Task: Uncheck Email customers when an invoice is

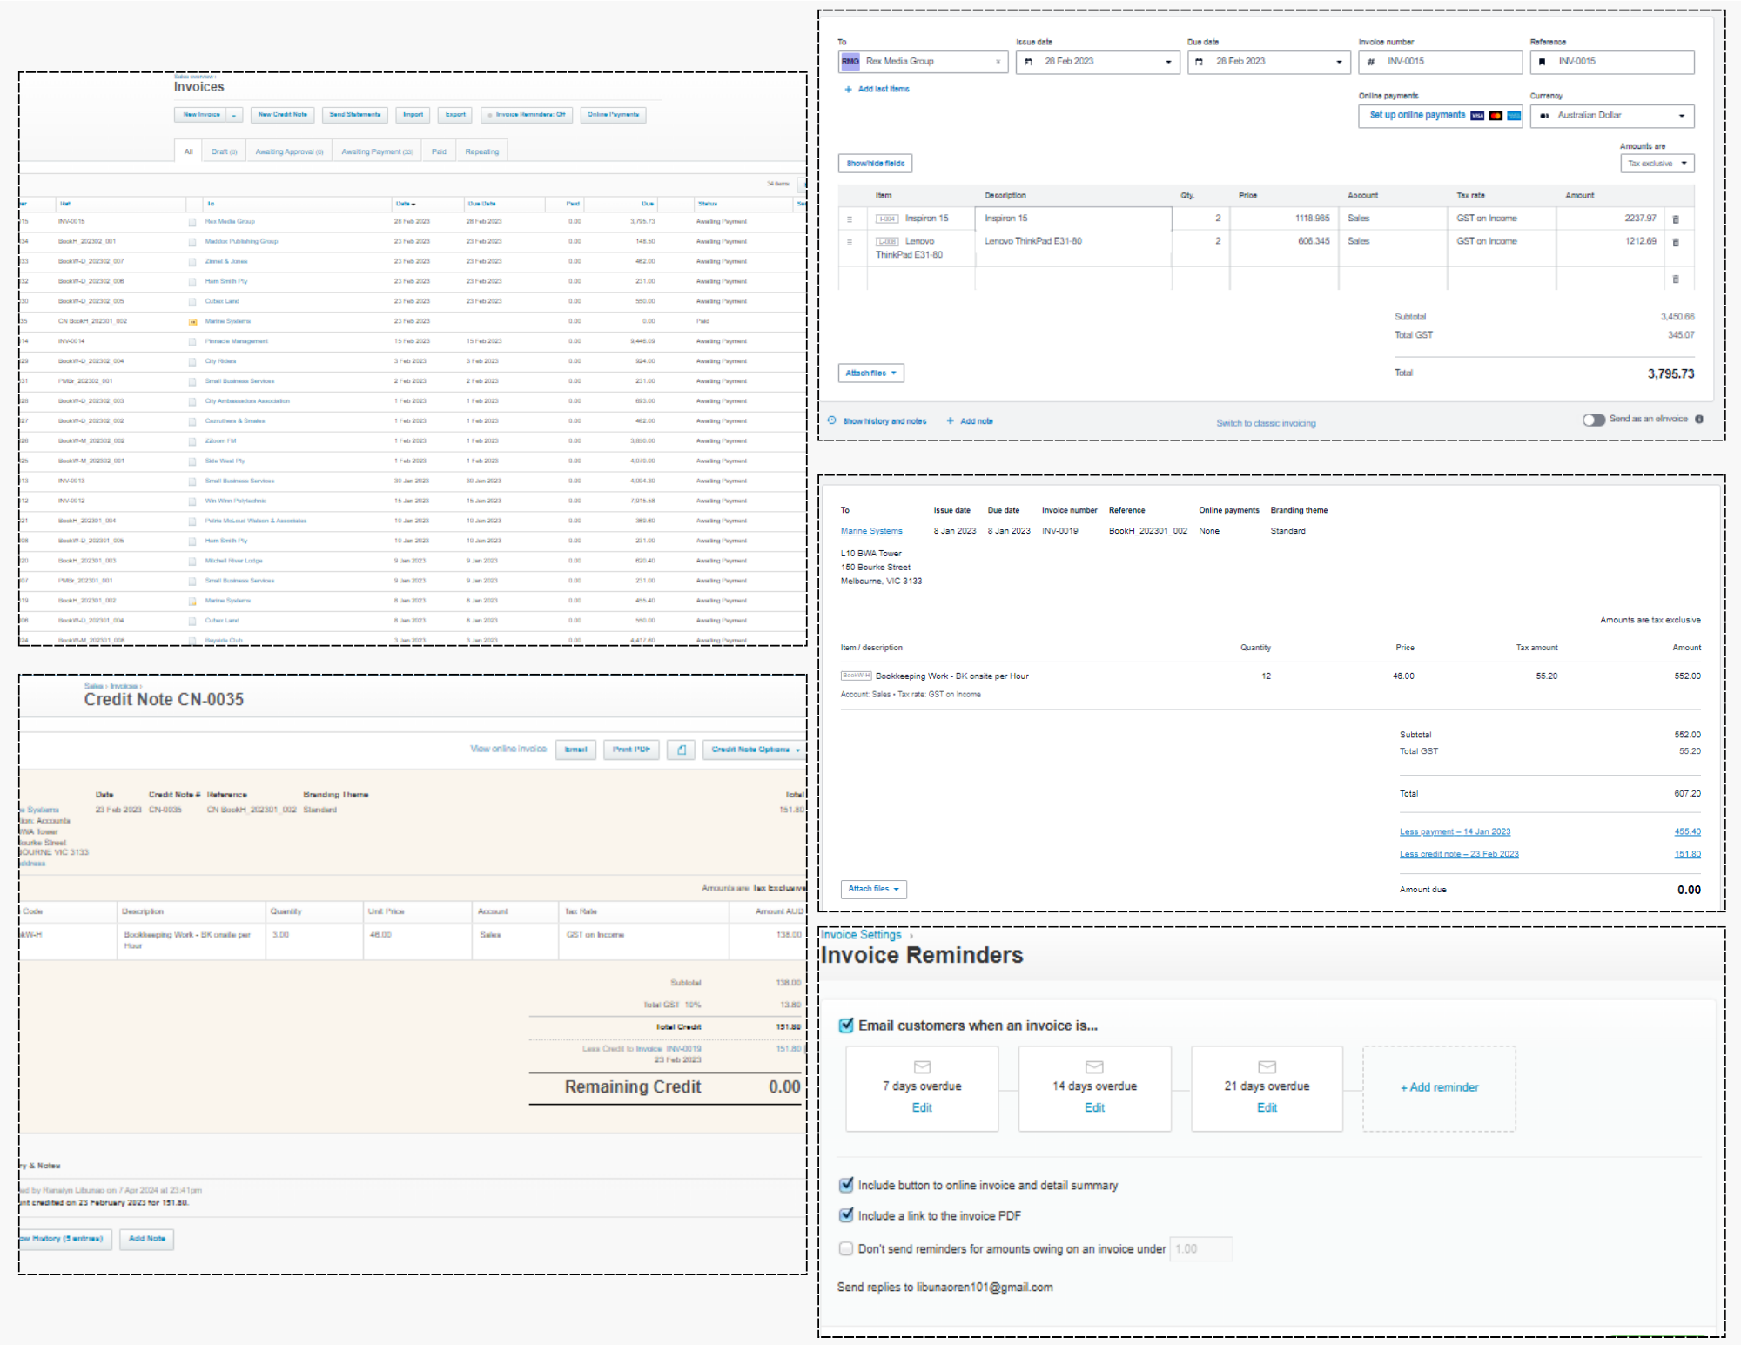Action: coord(846,1026)
